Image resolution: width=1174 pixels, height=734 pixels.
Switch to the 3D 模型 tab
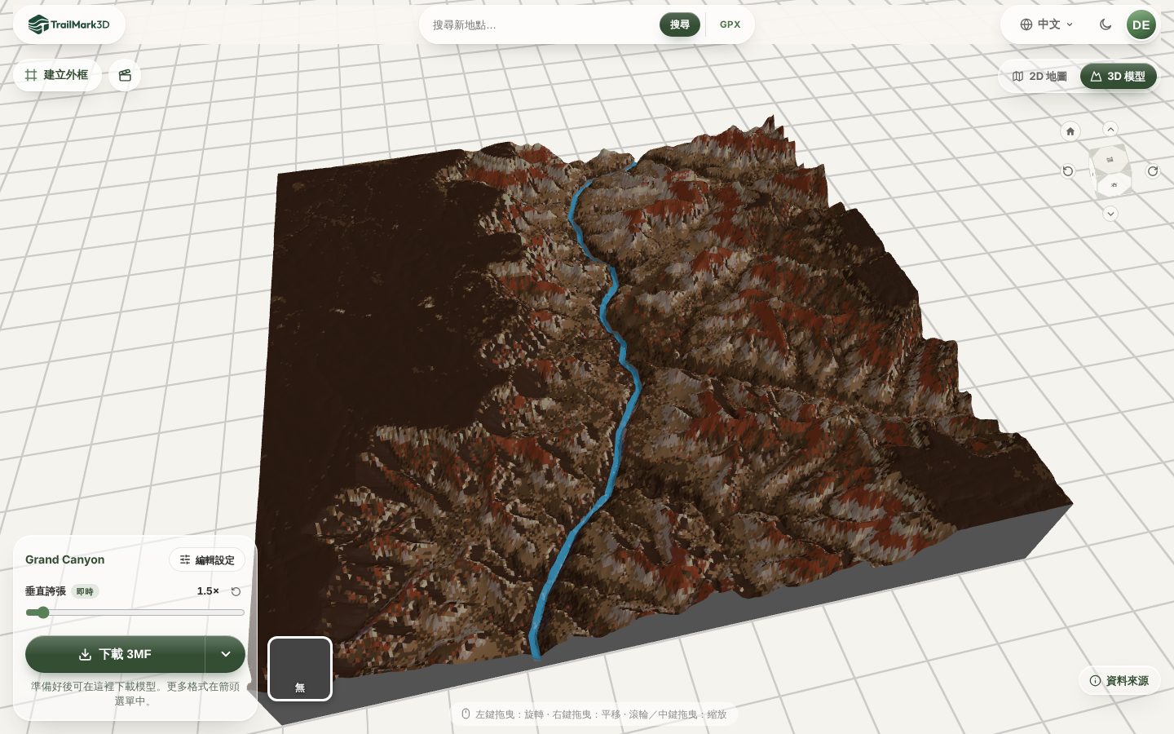coord(1119,76)
